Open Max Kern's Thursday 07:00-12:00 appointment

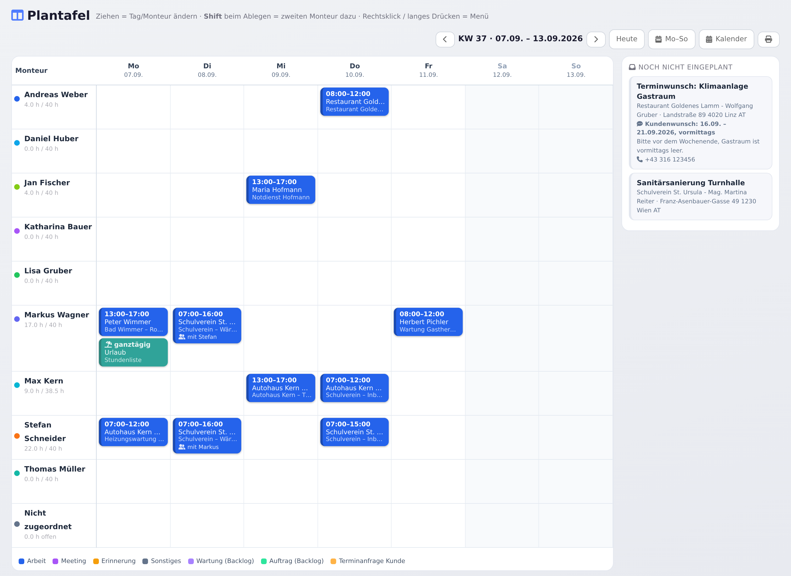354,388
